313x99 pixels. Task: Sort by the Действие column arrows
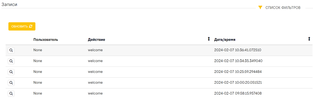(209, 39)
